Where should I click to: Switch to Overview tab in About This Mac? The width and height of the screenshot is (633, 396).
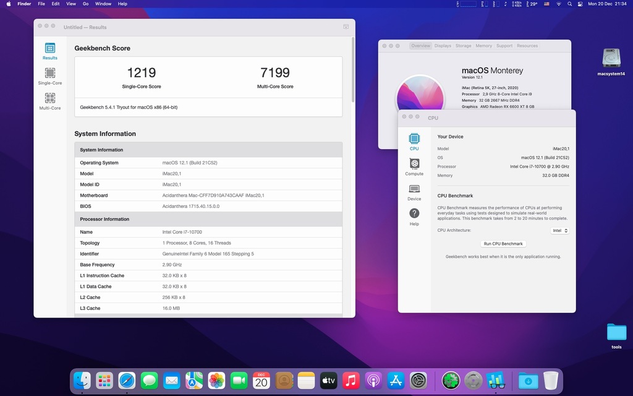click(420, 46)
